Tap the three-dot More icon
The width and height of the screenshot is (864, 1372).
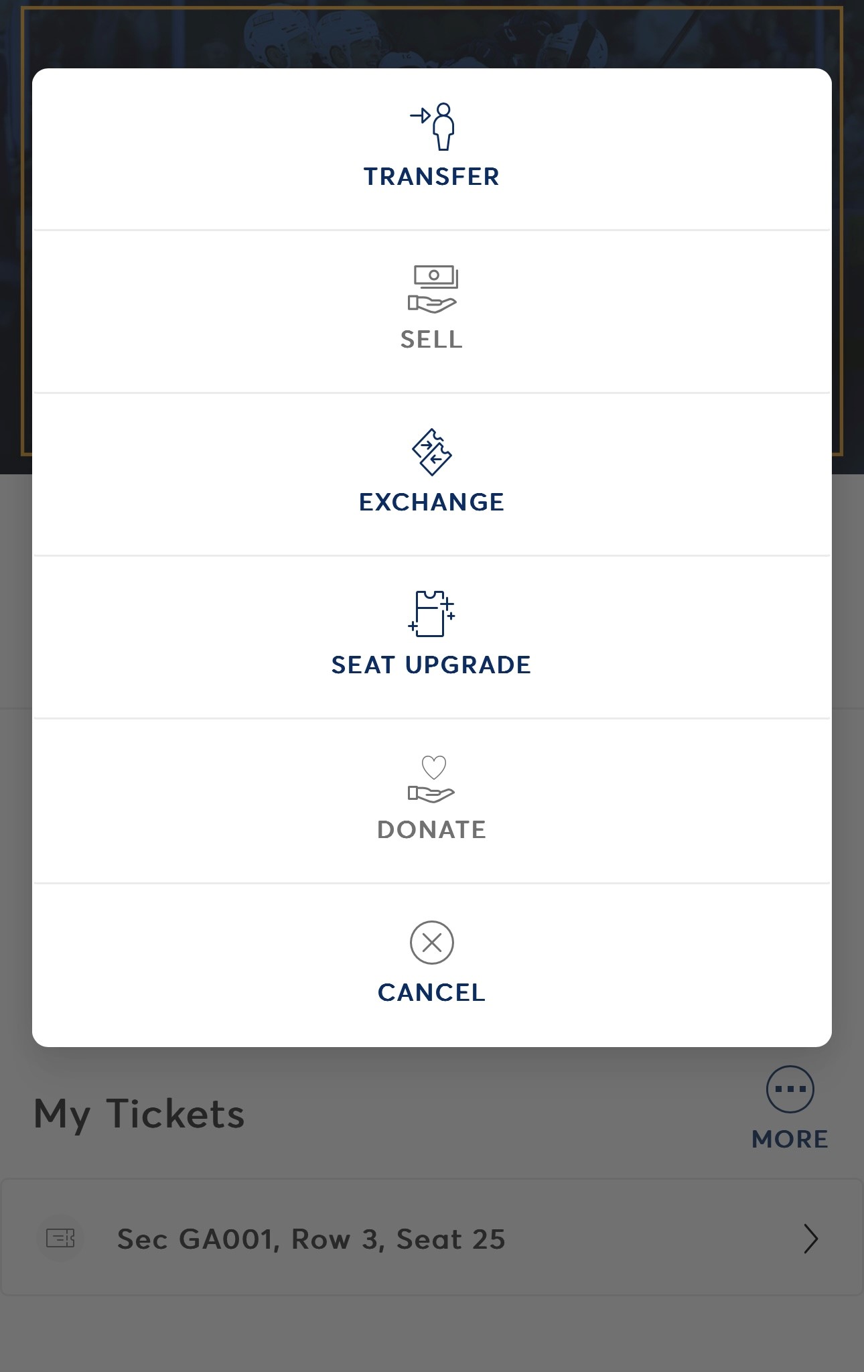click(790, 1089)
